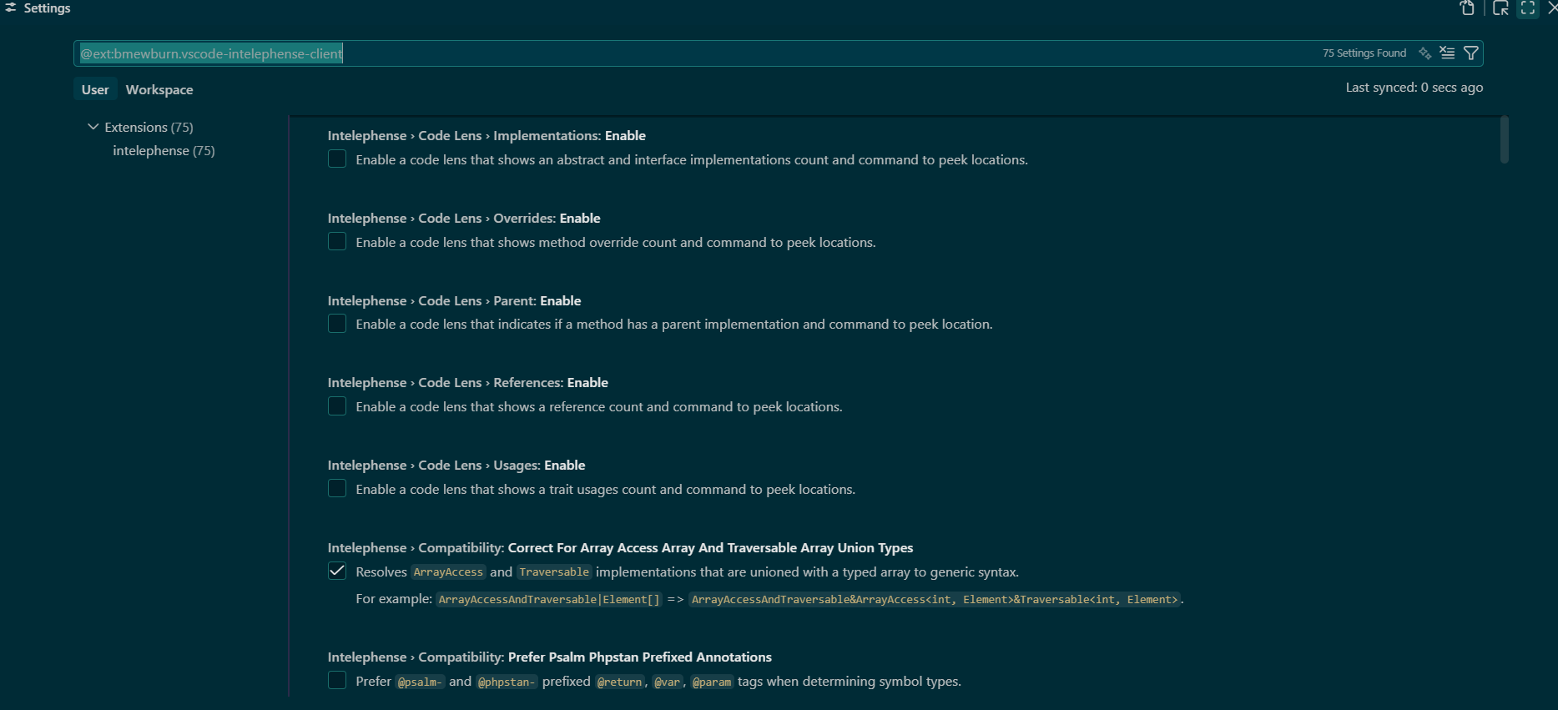Viewport: 1558px width, 710px height.
Task: Click the pop-out window arrow icon
Action: coord(1500,8)
